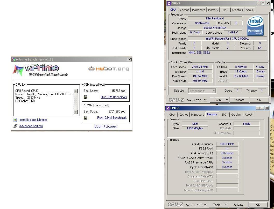Viewport: 274px width, 209px height.
Task: Switch to Caches tab in the lower CPU-Z window
Action: 184,115
